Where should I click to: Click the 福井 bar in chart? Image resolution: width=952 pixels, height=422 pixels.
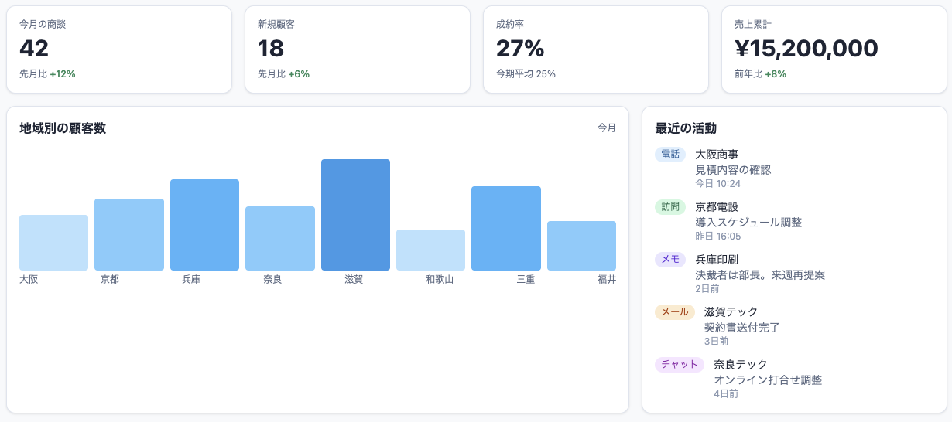581,246
